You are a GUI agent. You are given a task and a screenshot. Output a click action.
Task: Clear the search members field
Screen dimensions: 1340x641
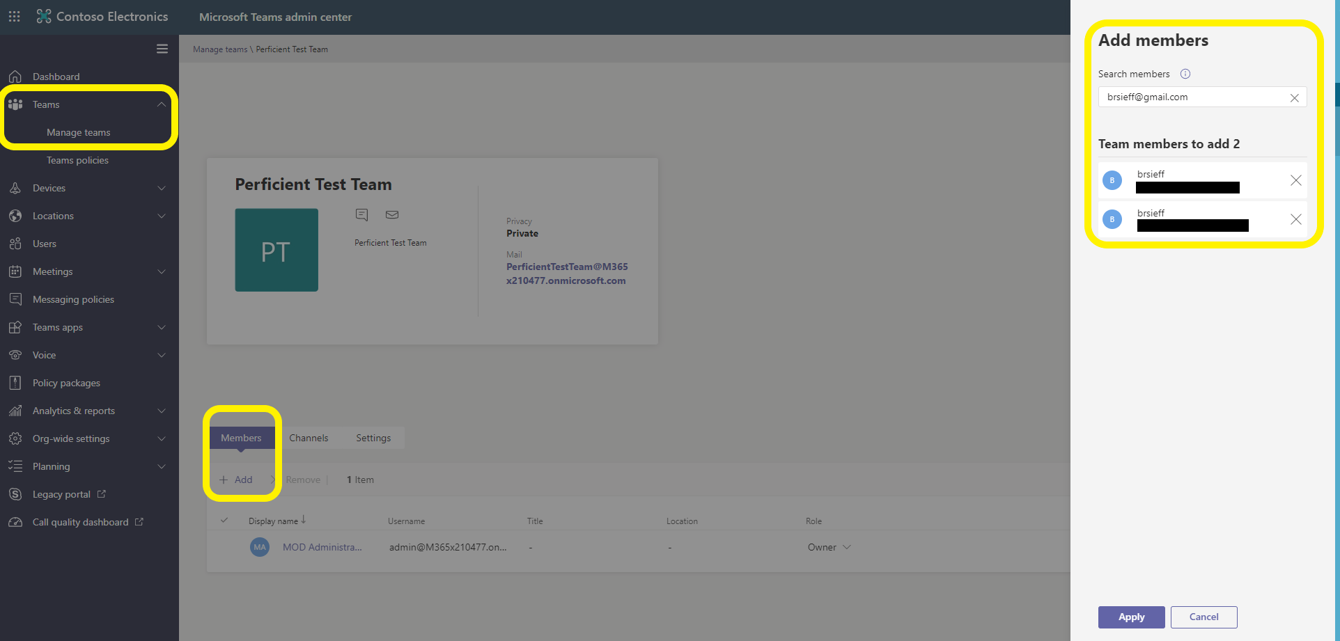(1294, 97)
